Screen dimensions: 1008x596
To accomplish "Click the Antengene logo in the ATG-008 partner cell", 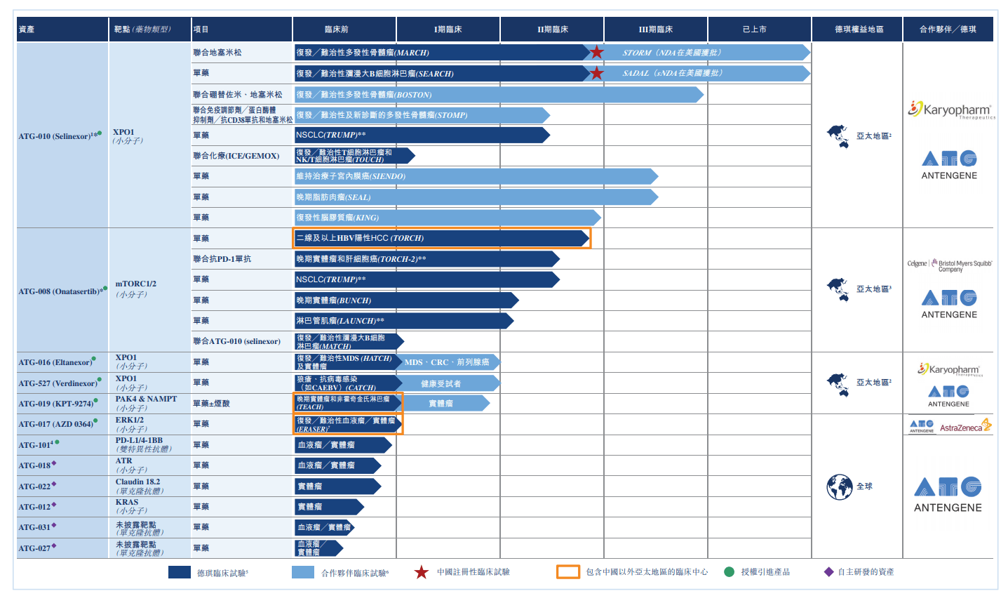I will point(949,304).
